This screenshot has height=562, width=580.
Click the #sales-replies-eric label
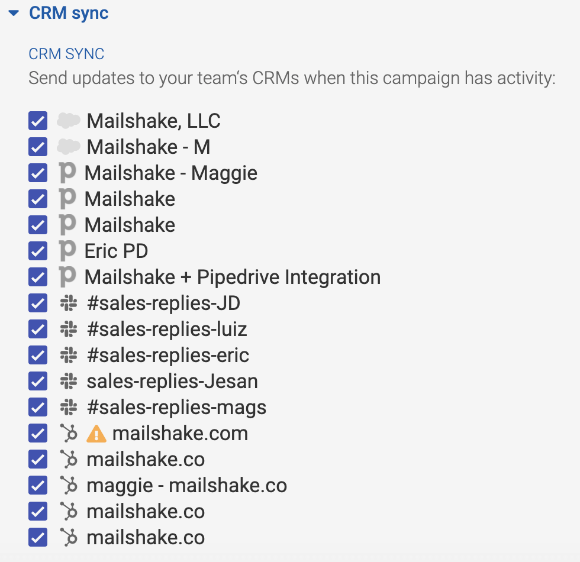(x=167, y=356)
